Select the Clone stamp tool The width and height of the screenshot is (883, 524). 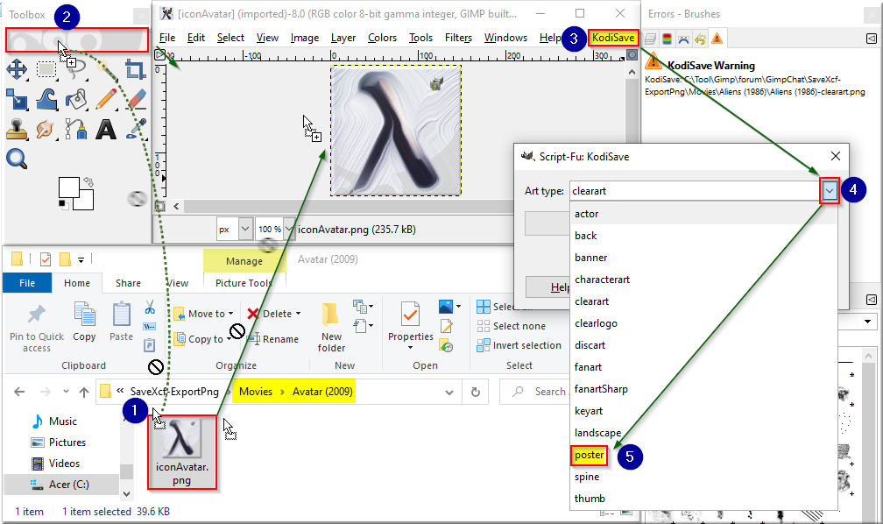pos(17,129)
